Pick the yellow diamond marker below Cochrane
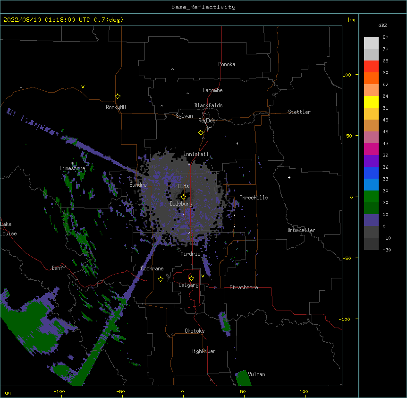The height and width of the screenshot is (398, 407). (161, 279)
